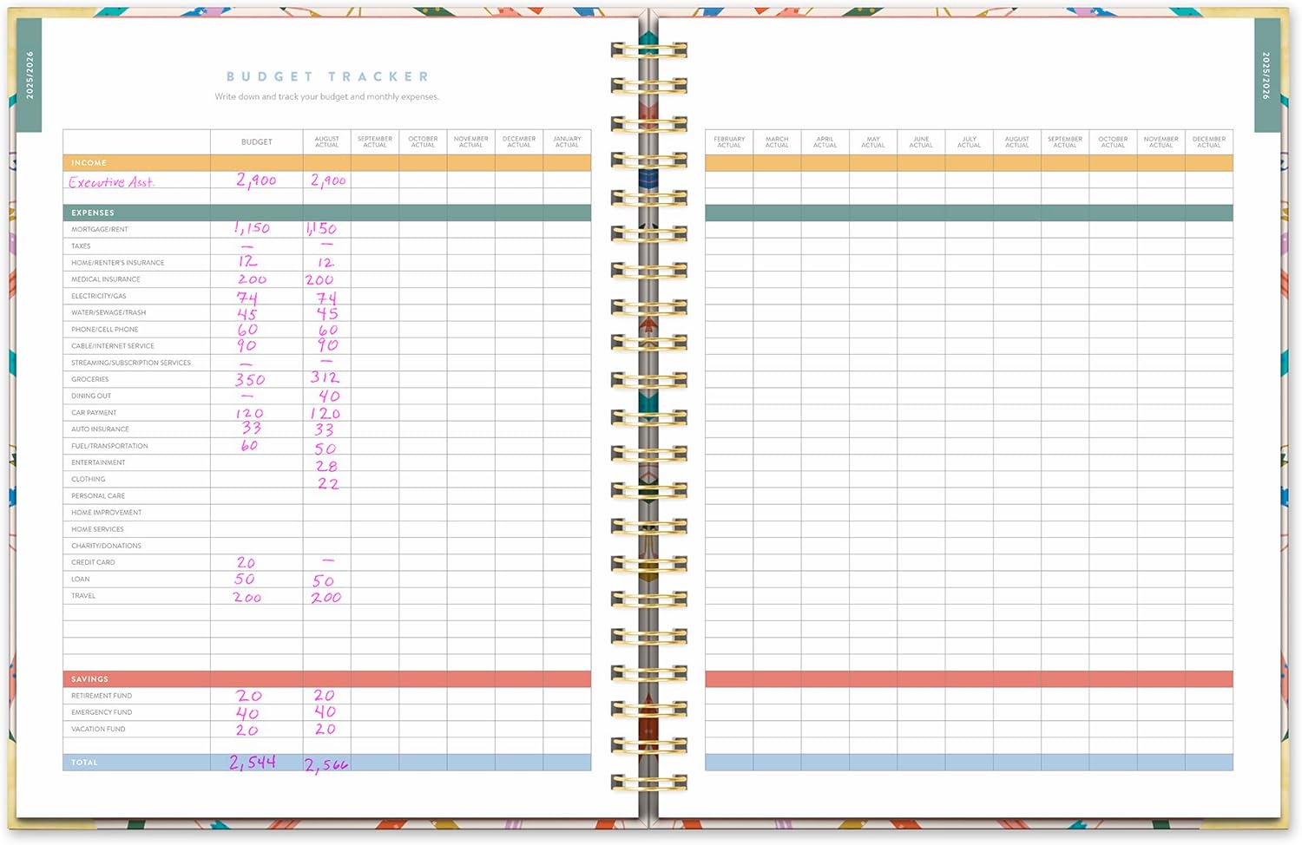
Task: Click the INCOME section header label
Action: [x=89, y=163]
